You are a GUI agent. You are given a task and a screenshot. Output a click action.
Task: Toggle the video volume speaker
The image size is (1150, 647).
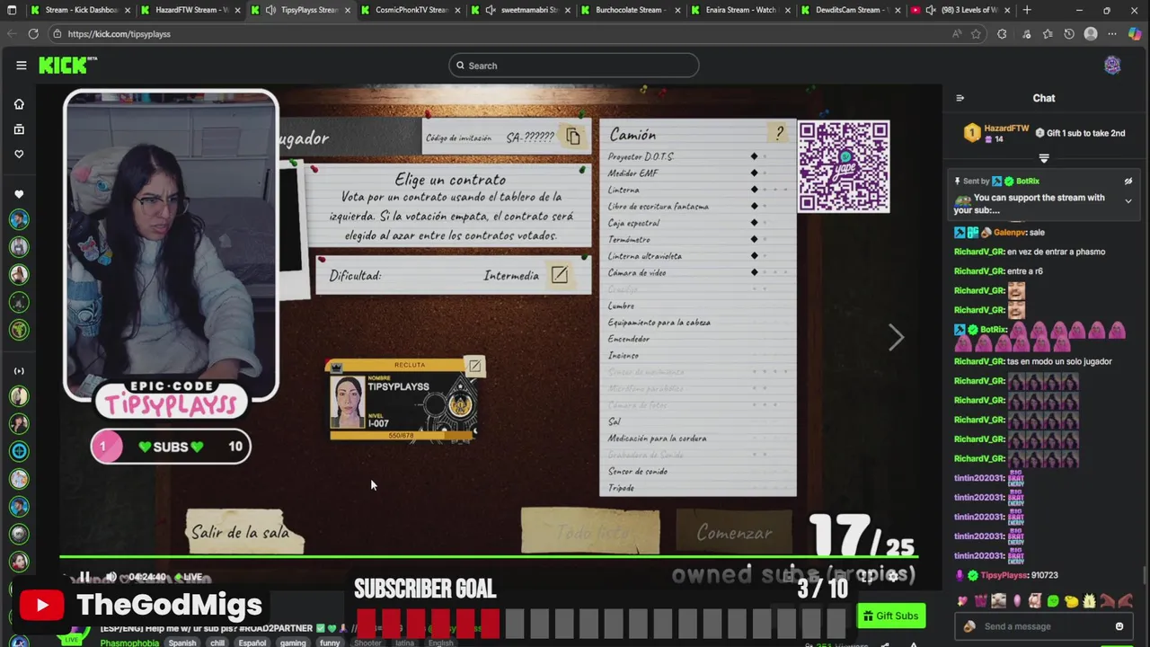[x=111, y=577]
